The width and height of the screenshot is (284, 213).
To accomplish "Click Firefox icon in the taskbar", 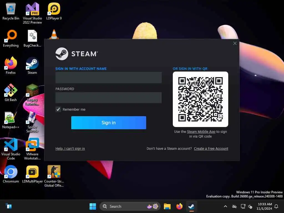I will tap(179, 206).
